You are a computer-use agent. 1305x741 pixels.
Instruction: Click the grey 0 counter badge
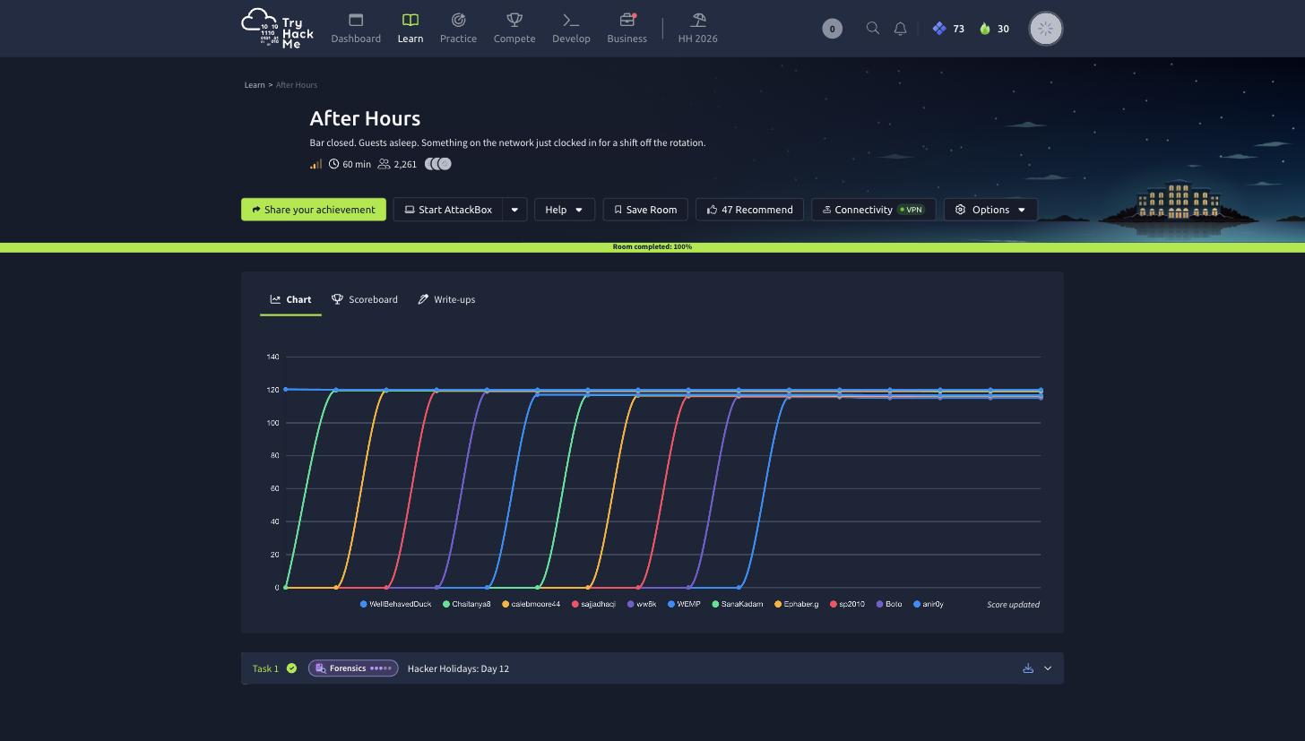832,29
